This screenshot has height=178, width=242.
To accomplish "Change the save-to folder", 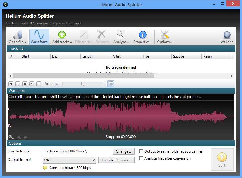I will click(x=123, y=151).
